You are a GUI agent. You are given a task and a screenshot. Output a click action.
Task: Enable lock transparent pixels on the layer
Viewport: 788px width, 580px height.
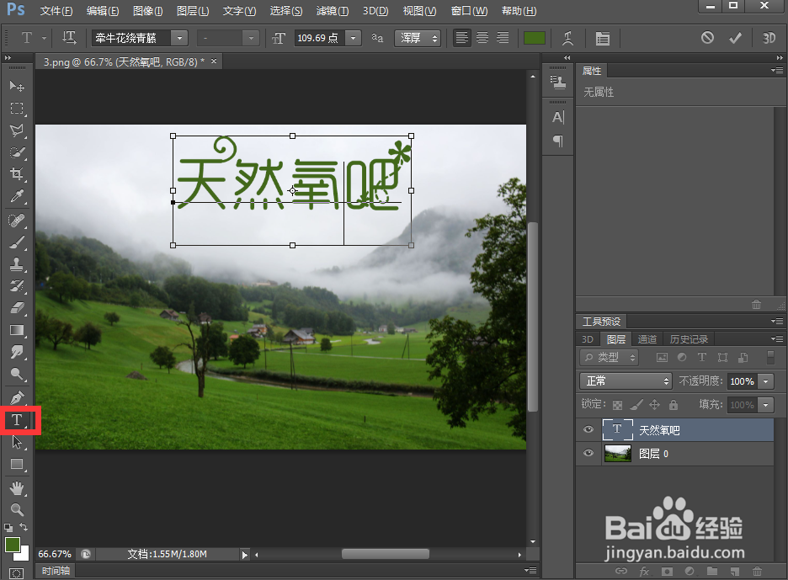click(616, 405)
